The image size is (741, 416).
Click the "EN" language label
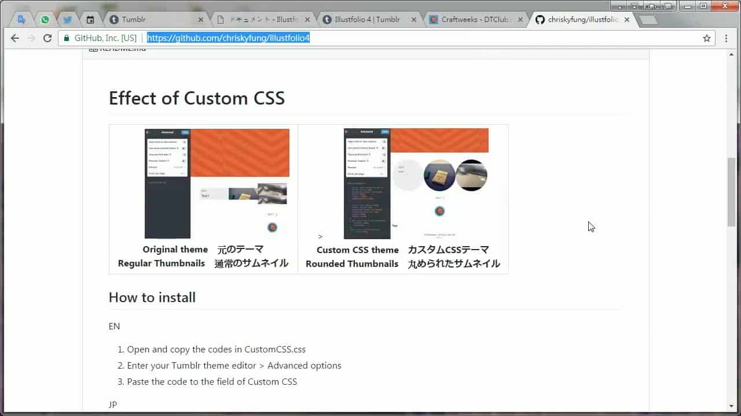pos(115,326)
